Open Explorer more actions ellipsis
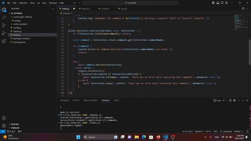Screen dimensions: 251x141 pyautogui.click(x=53, y=9)
